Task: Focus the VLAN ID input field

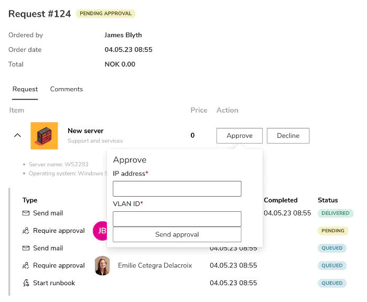Action: point(177,219)
